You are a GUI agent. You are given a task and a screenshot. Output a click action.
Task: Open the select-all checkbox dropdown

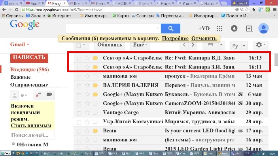(84, 45)
